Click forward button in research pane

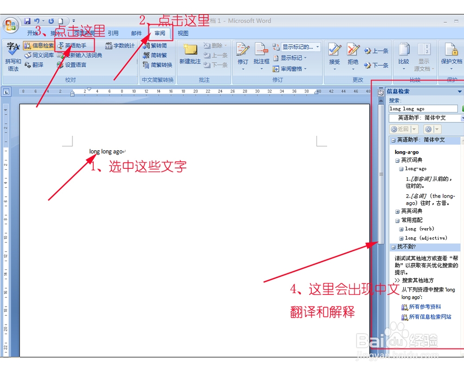pyautogui.click(x=428, y=129)
